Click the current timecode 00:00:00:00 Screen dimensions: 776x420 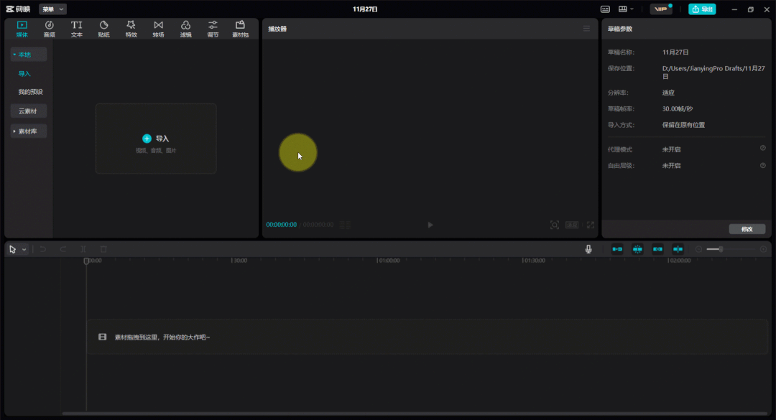pos(281,225)
